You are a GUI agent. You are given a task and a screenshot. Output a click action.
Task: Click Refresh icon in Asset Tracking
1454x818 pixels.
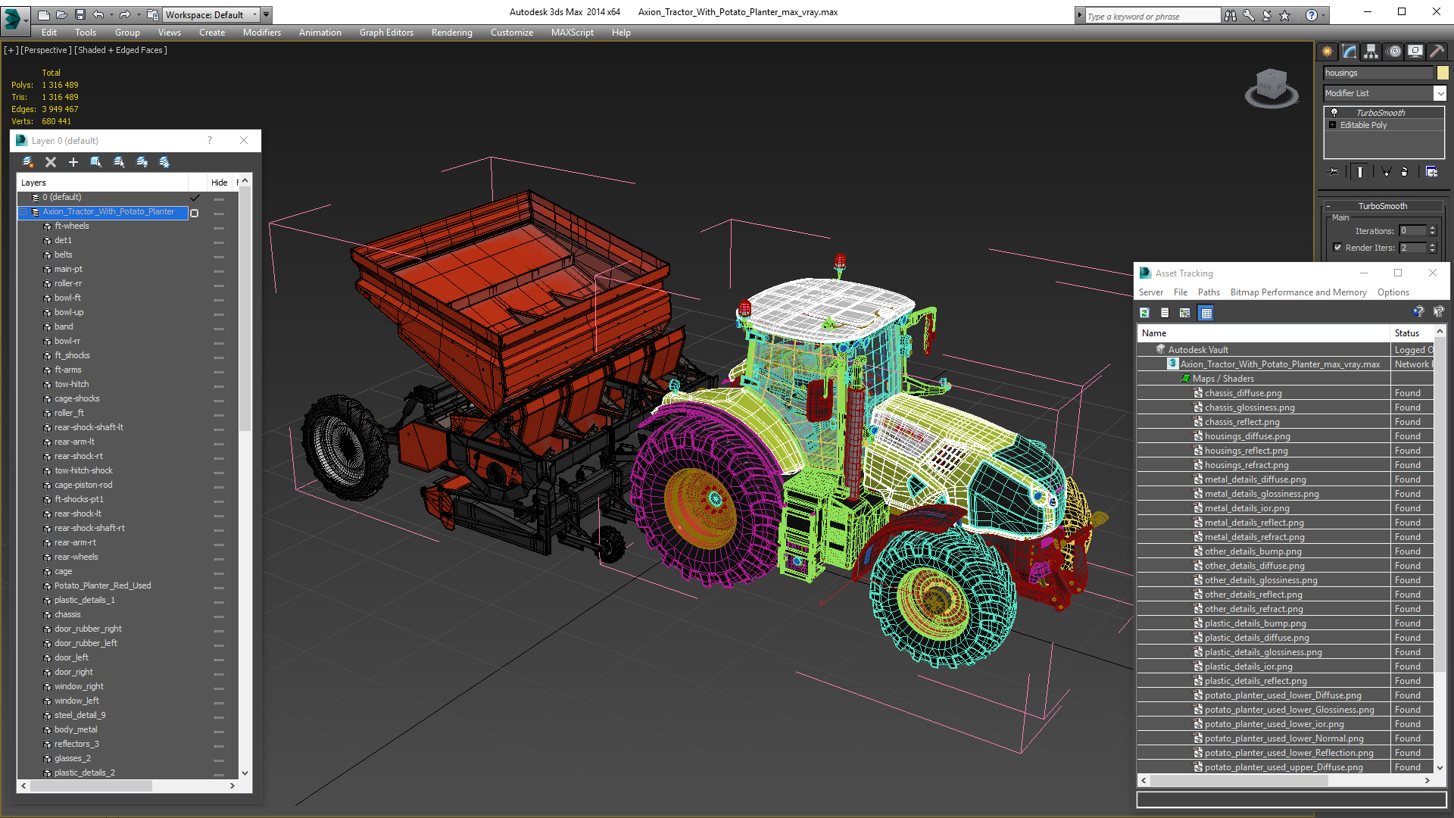tap(1145, 313)
